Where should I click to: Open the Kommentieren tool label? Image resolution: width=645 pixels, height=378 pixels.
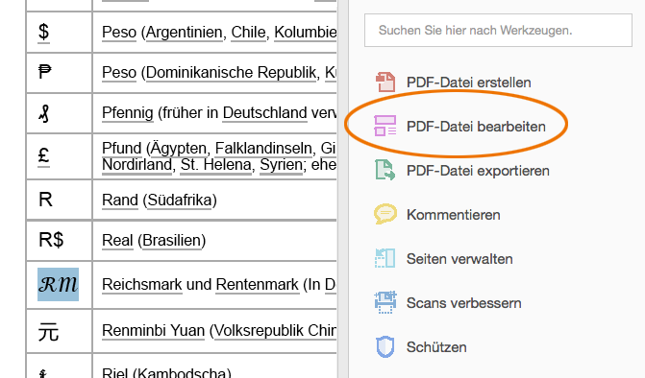point(454,215)
